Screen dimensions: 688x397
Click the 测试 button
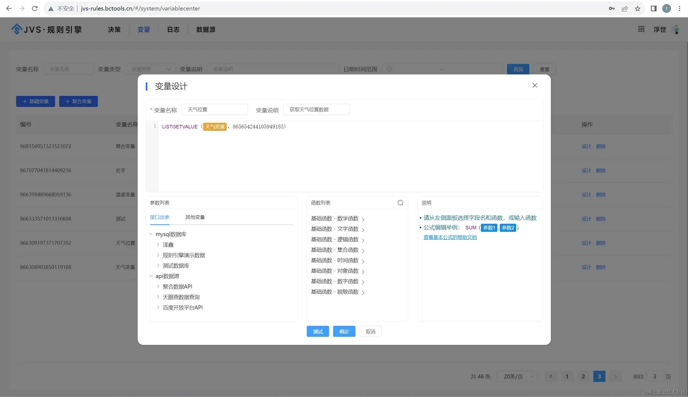[318, 331]
